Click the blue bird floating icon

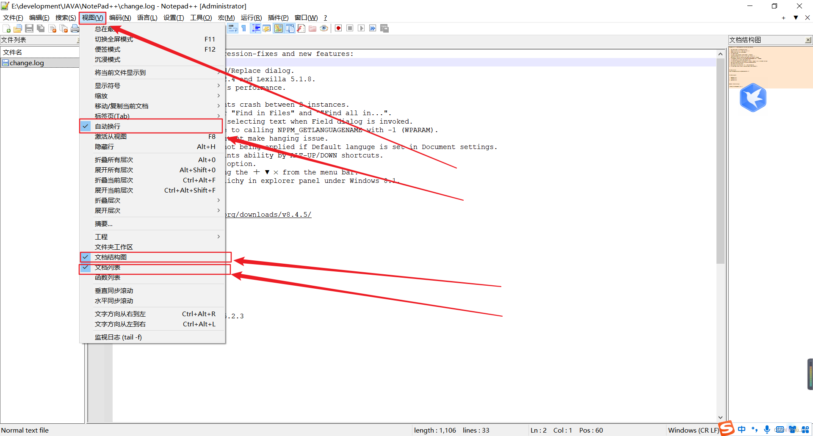point(753,98)
